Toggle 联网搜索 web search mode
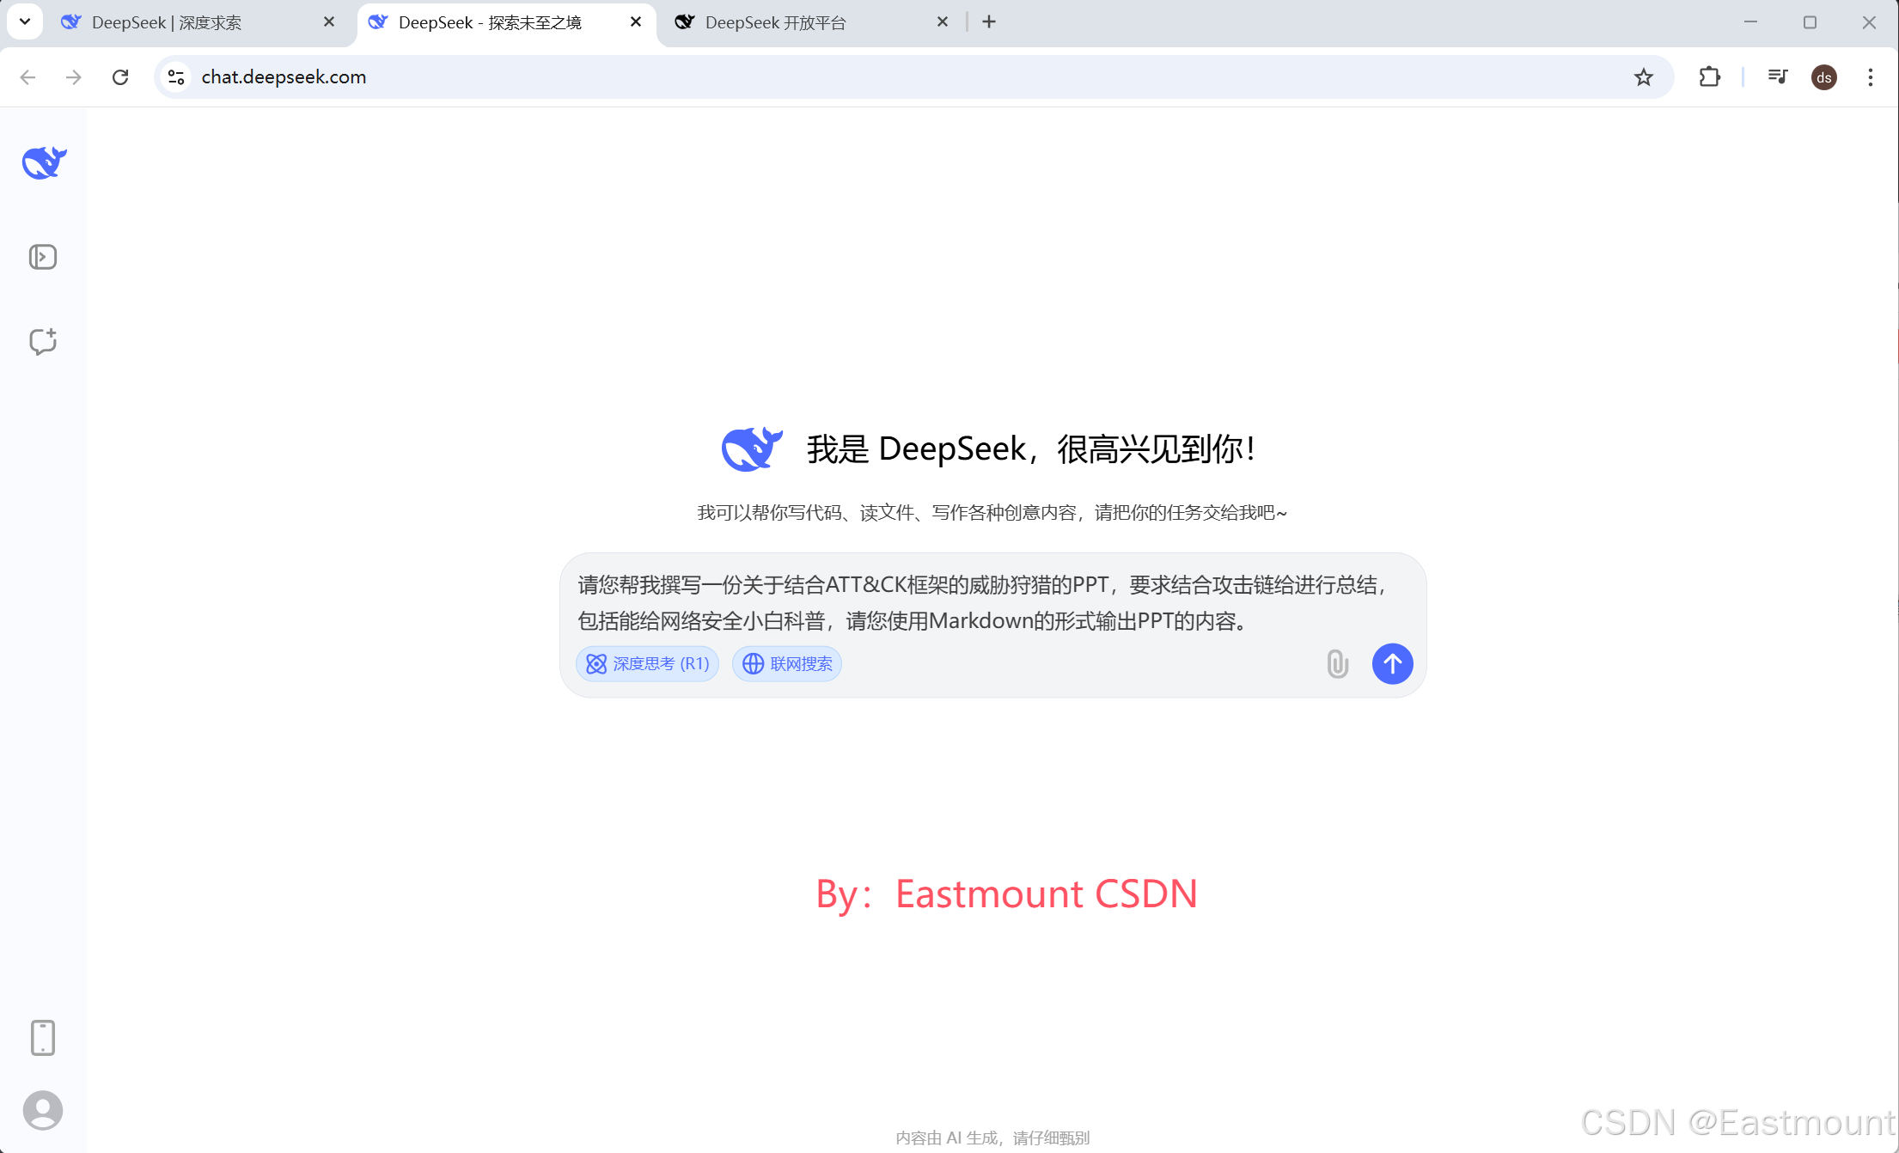The width and height of the screenshot is (1899, 1153). click(787, 663)
